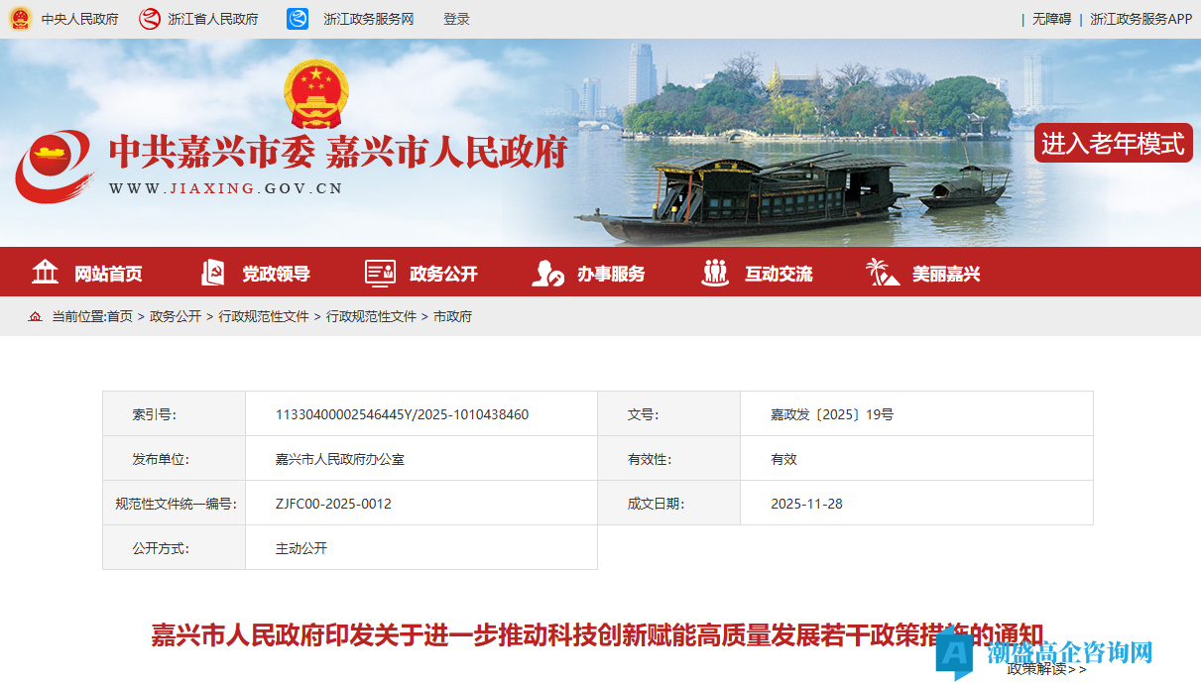Click the 浙江政务服务网 blue logo icon
The image size is (1201, 687).
coord(297,17)
